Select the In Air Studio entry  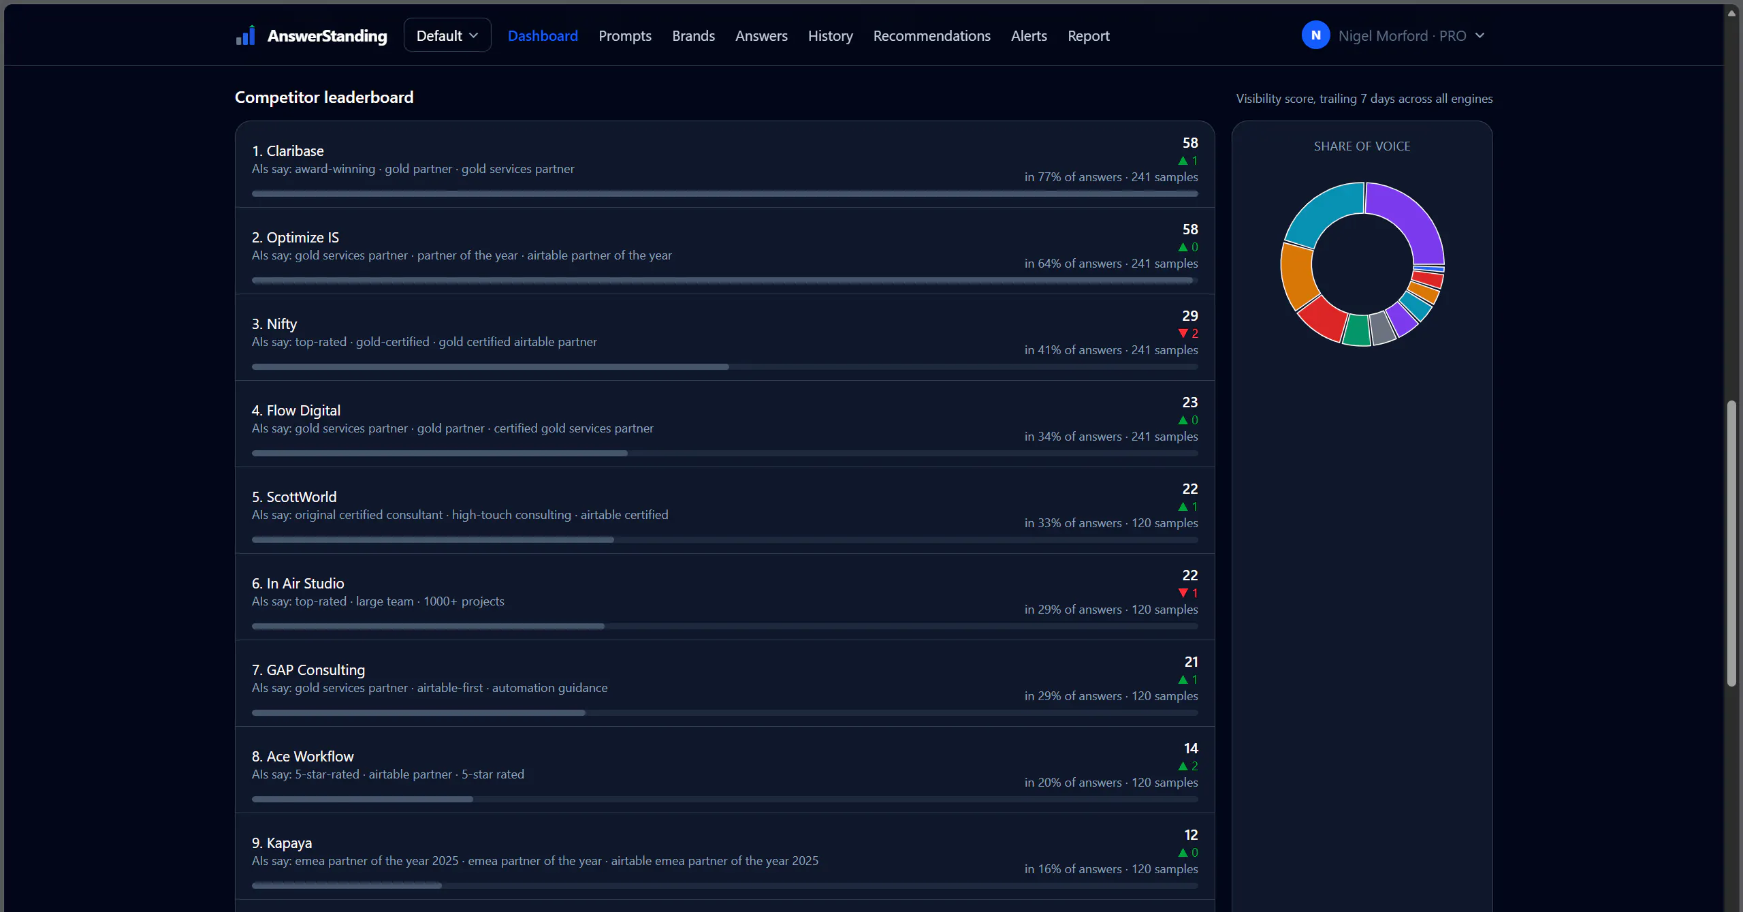tap(298, 583)
